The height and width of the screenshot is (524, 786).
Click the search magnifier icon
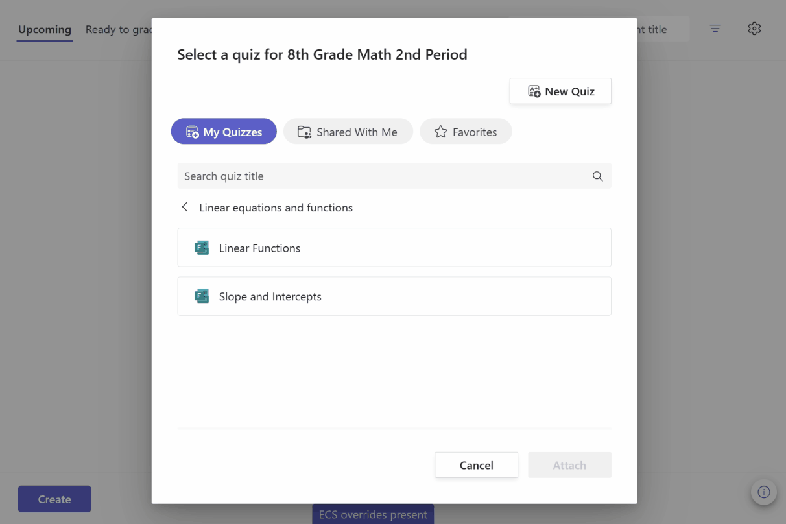[x=596, y=176]
